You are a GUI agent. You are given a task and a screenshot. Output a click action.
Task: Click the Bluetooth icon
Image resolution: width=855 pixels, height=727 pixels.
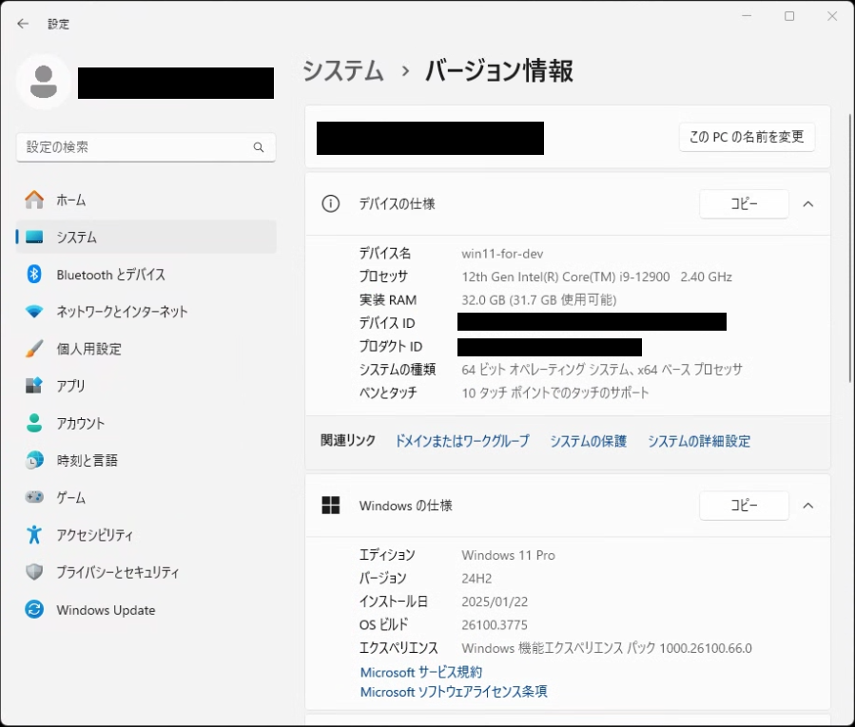[x=34, y=274]
